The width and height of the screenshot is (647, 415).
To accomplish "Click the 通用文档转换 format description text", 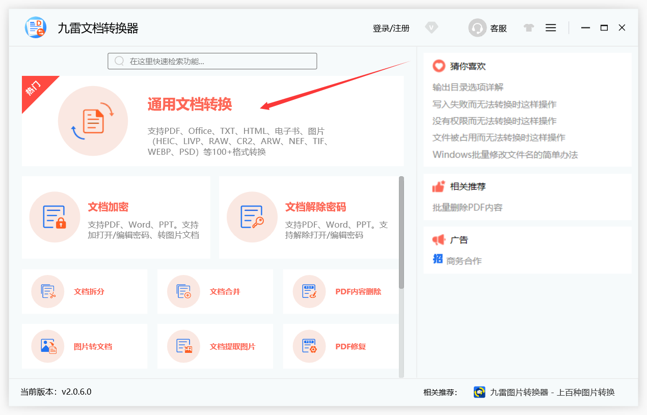I will click(238, 142).
